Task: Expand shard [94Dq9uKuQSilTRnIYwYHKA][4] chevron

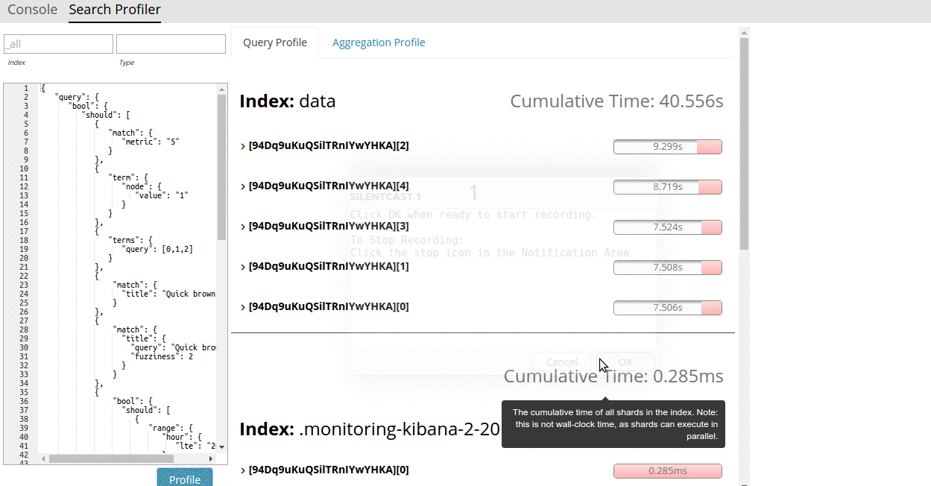Action: click(243, 186)
